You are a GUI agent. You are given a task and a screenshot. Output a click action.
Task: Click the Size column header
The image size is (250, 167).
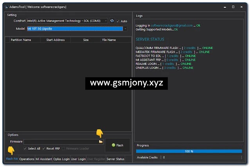pyautogui.click(x=86, y=40)
